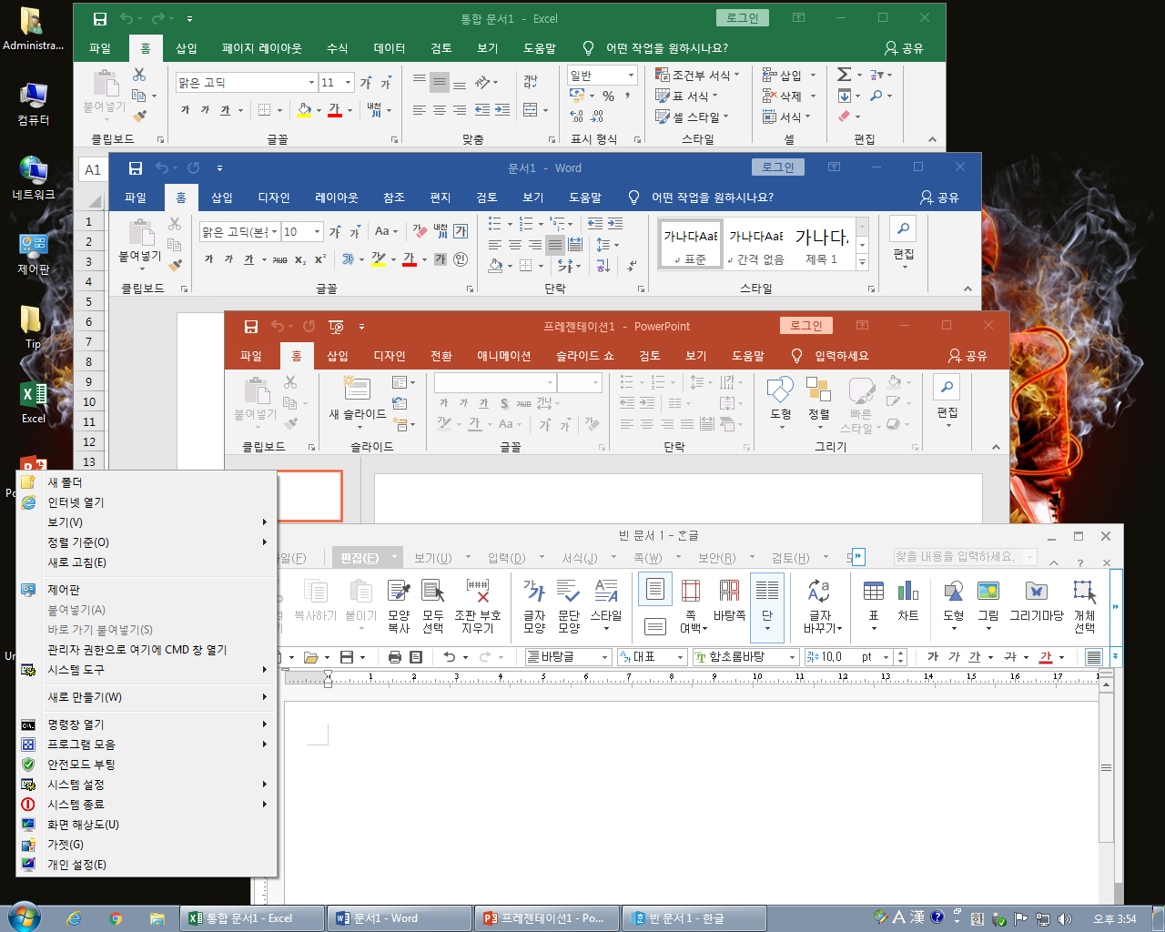1165x932 pixels.
Task: Toggle justify alignment in the Word paragraph group
Action: [x=555, y=245]
